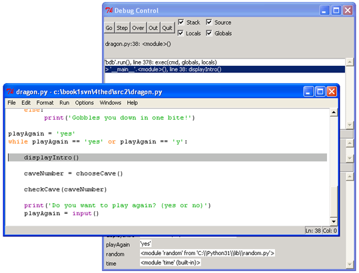Open the Format menu

coord(45,103)
